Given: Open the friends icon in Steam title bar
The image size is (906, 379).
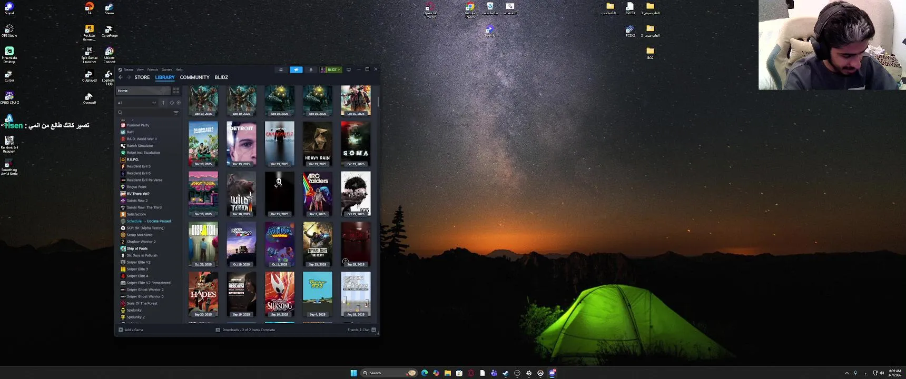Looking at the screenshot, I should click(281, 69).
